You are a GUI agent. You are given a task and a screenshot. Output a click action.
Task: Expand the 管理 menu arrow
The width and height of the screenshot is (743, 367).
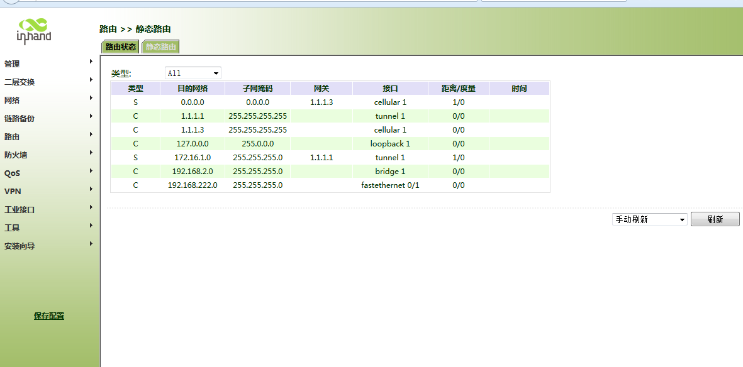[x=91, y=62]
